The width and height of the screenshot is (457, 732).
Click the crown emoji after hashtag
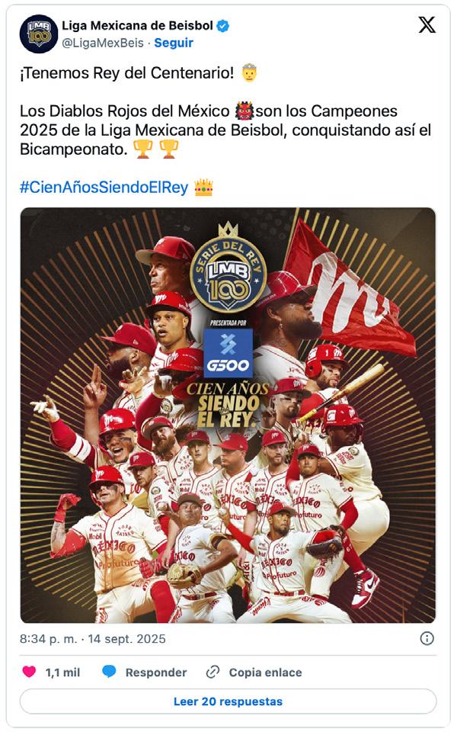203,188
